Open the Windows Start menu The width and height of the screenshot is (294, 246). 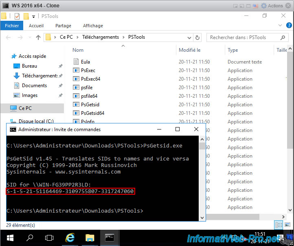pyautogui.click(x=9, y=238)
